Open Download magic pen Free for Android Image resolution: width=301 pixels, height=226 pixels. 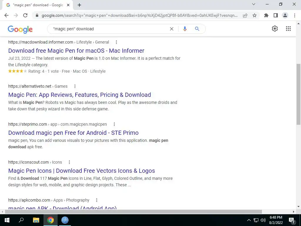[x=73, y=133]
